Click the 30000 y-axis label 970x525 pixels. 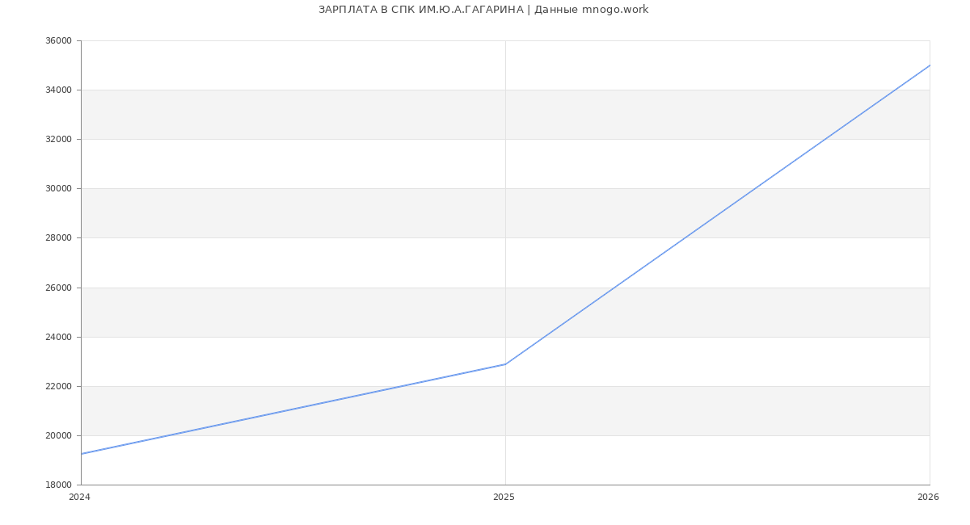click(x=58, y=189)
